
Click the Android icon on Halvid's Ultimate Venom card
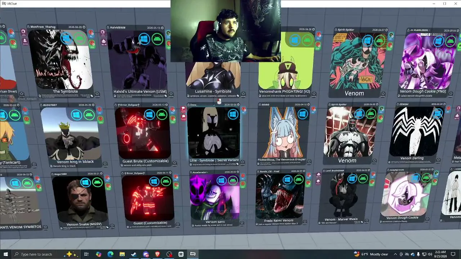(x=157, y=38)
